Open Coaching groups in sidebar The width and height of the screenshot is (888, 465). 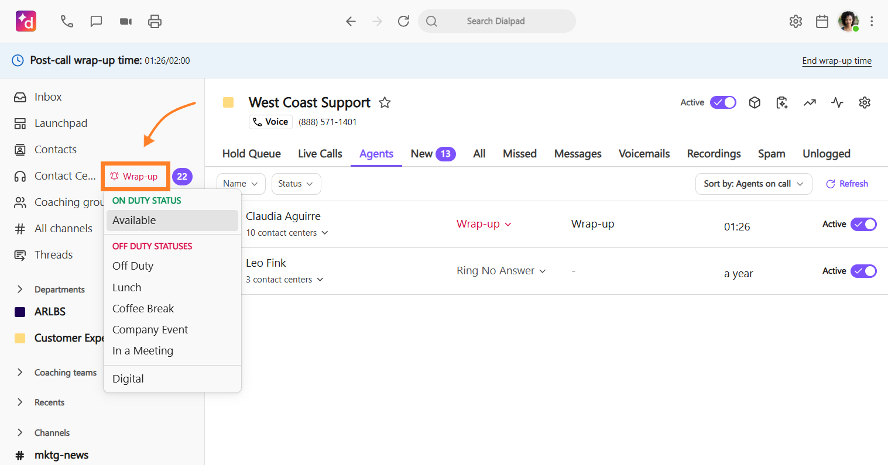58,202
